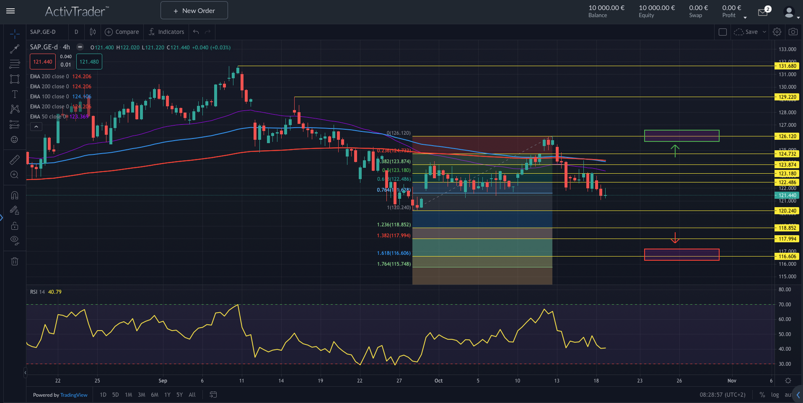The height and width of the screenshot is (403, 803).
Task: Open the Indicators dialog
Action: 166,32
